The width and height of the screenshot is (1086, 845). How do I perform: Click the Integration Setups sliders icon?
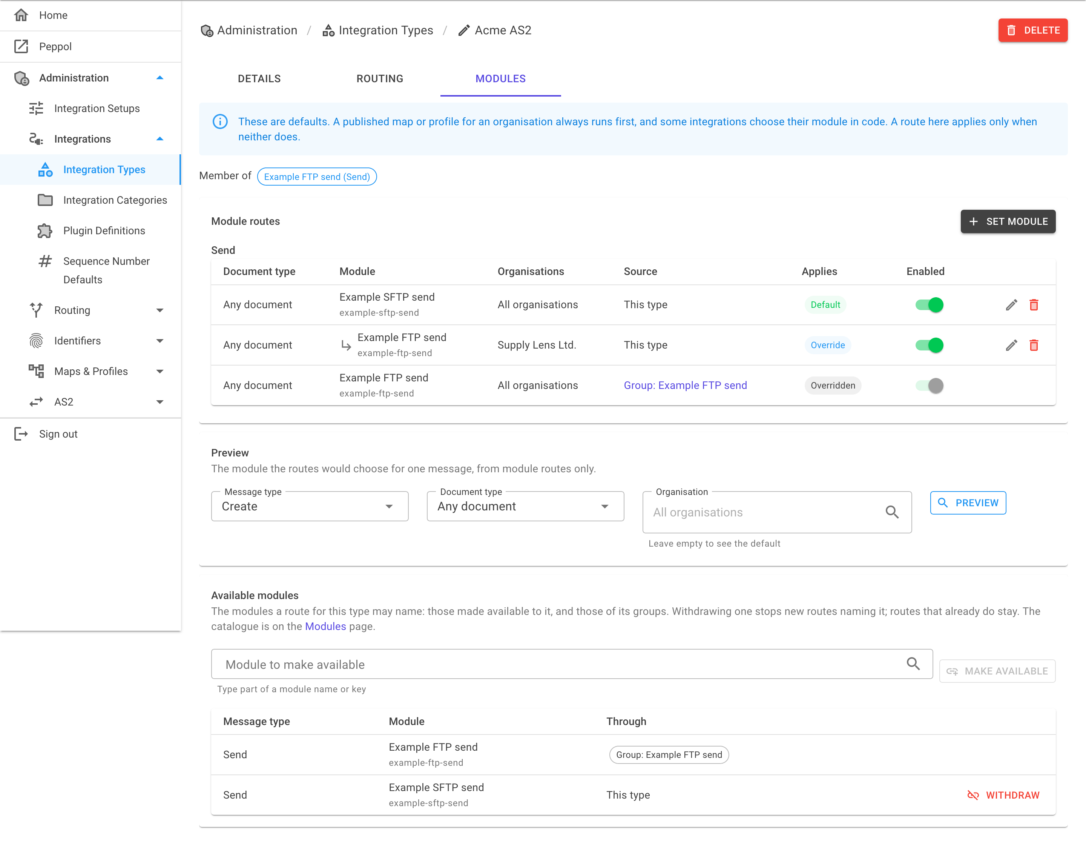36,108
